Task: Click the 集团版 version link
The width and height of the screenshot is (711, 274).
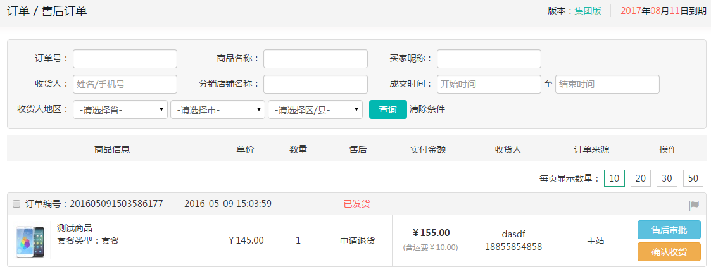Action: coord(588,11)
